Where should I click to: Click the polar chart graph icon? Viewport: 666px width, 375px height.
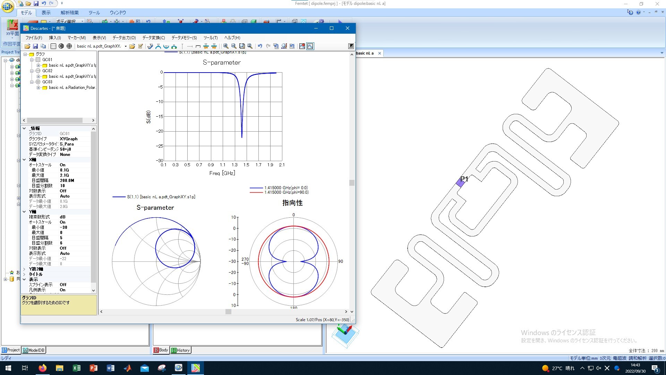click(69, 46)
